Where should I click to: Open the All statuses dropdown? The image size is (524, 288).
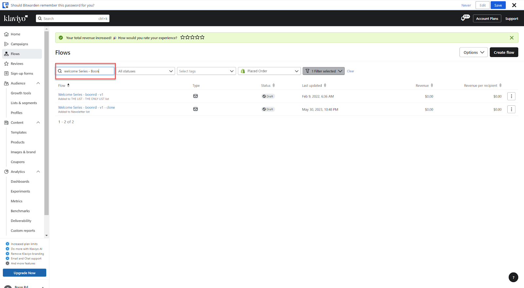pyautogui.click(x=145, y=71)
